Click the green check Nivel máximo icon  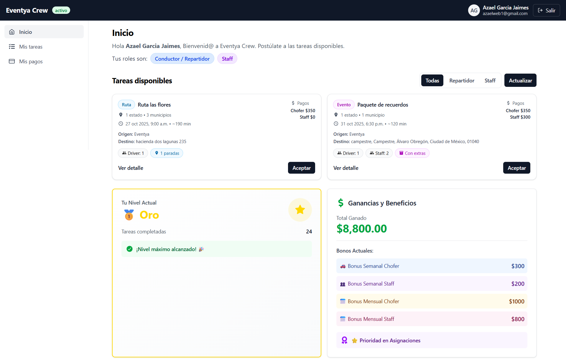point(129,249)
